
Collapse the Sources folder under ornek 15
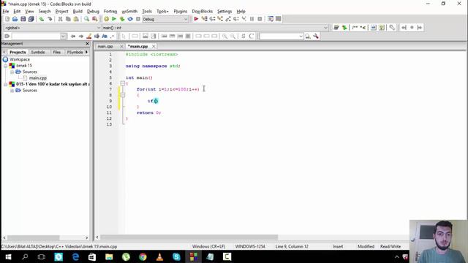point(12,72)
